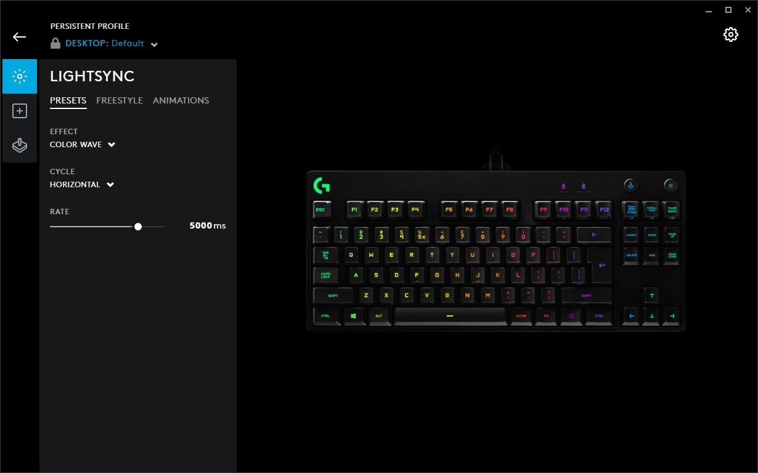This screenshot has width=758, height=473.
Task: Click the ESC key on keyboard image
Action: [322, 210]
